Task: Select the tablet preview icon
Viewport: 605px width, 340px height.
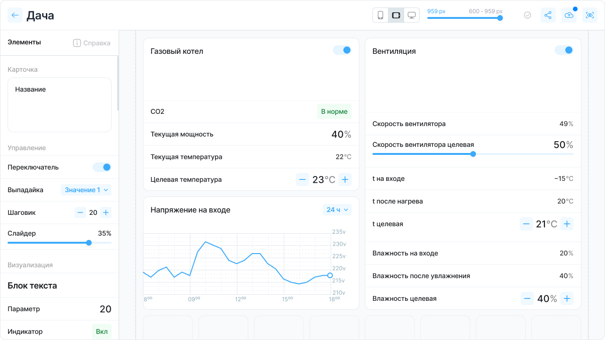Action: point(396,15)
